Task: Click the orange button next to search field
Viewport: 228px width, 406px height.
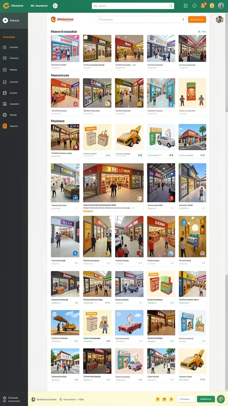Action: (x=197, y=19)
